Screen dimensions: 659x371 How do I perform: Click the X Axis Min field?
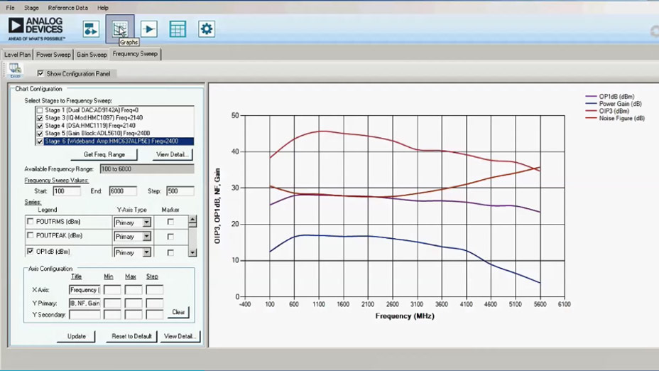click(112, 290)
